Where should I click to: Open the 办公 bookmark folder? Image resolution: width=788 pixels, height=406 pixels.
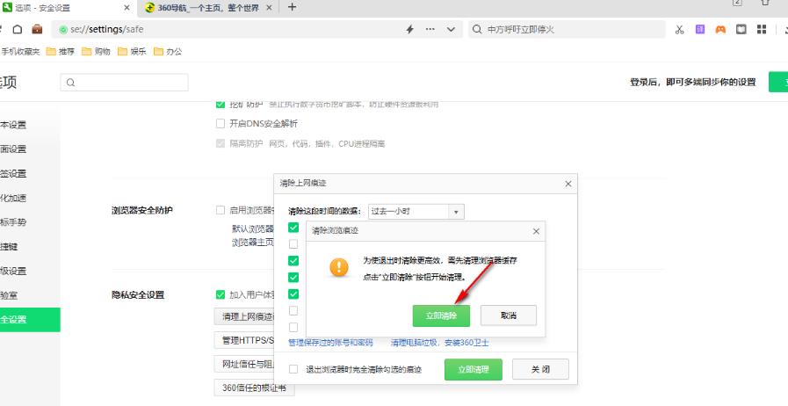pyautogui.click(x=169, y=51)
